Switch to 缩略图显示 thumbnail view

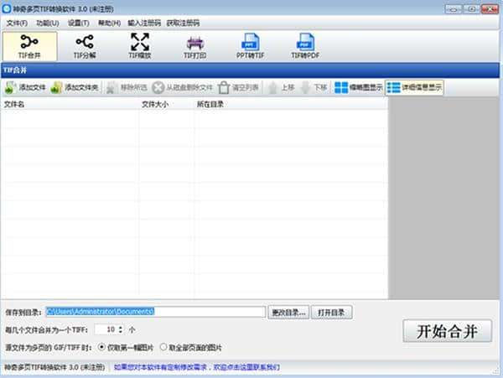[358, 87]
